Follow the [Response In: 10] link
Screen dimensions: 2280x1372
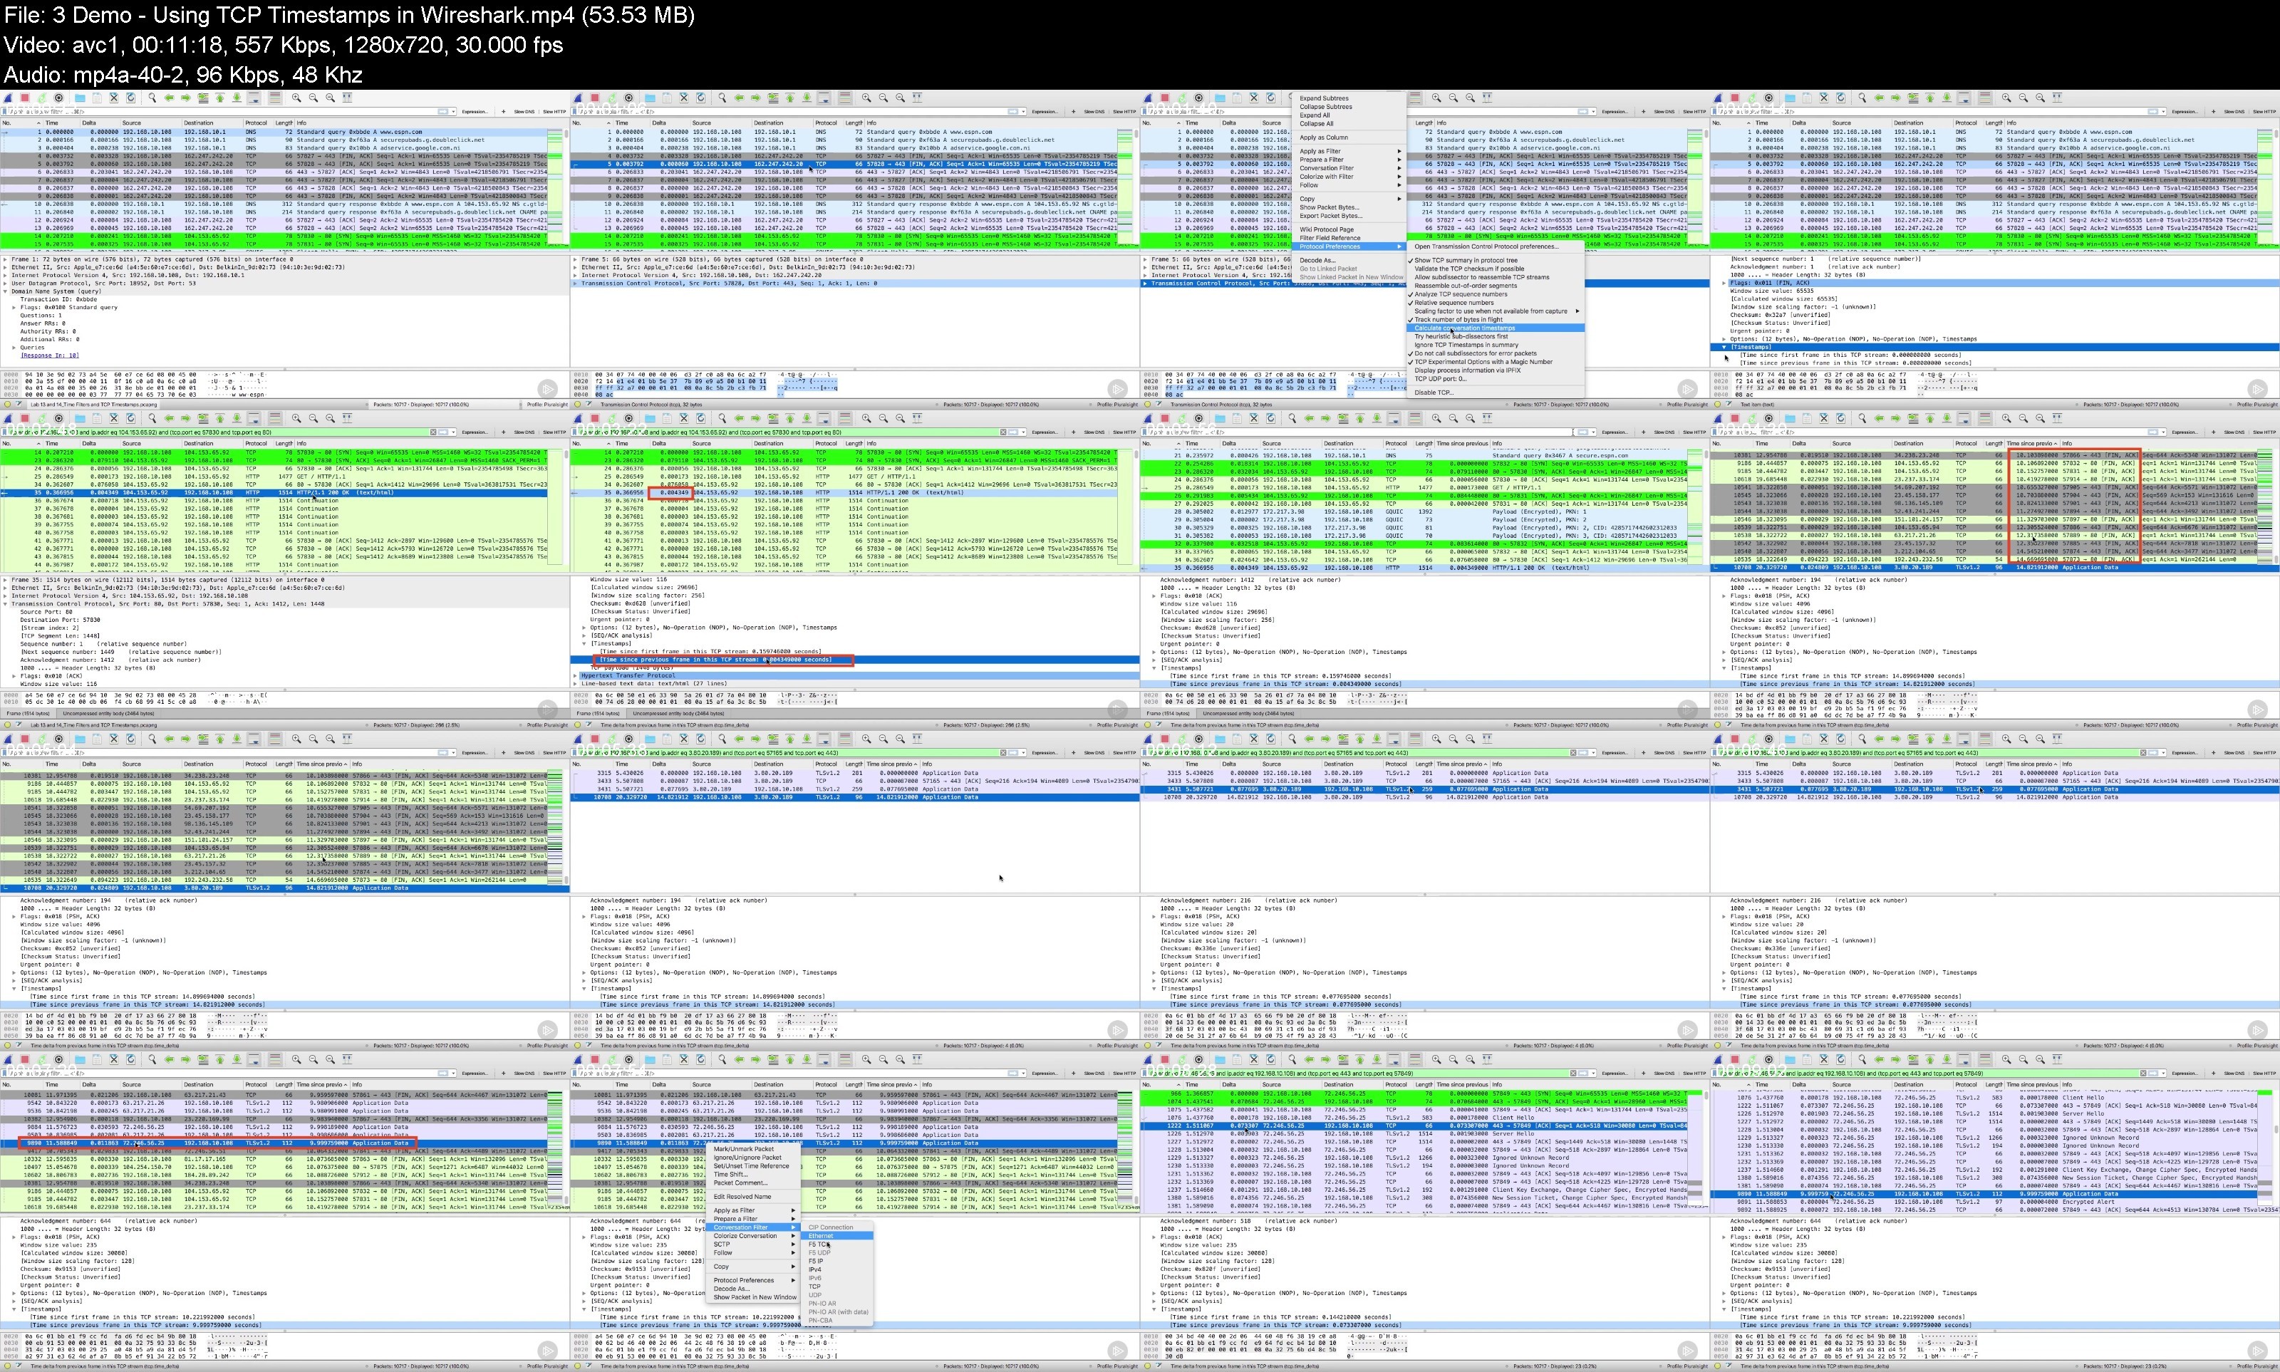(x=50, y=356)
